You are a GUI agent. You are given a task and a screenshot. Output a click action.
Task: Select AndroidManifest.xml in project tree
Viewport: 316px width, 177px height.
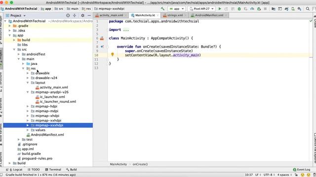click(45, 135)
